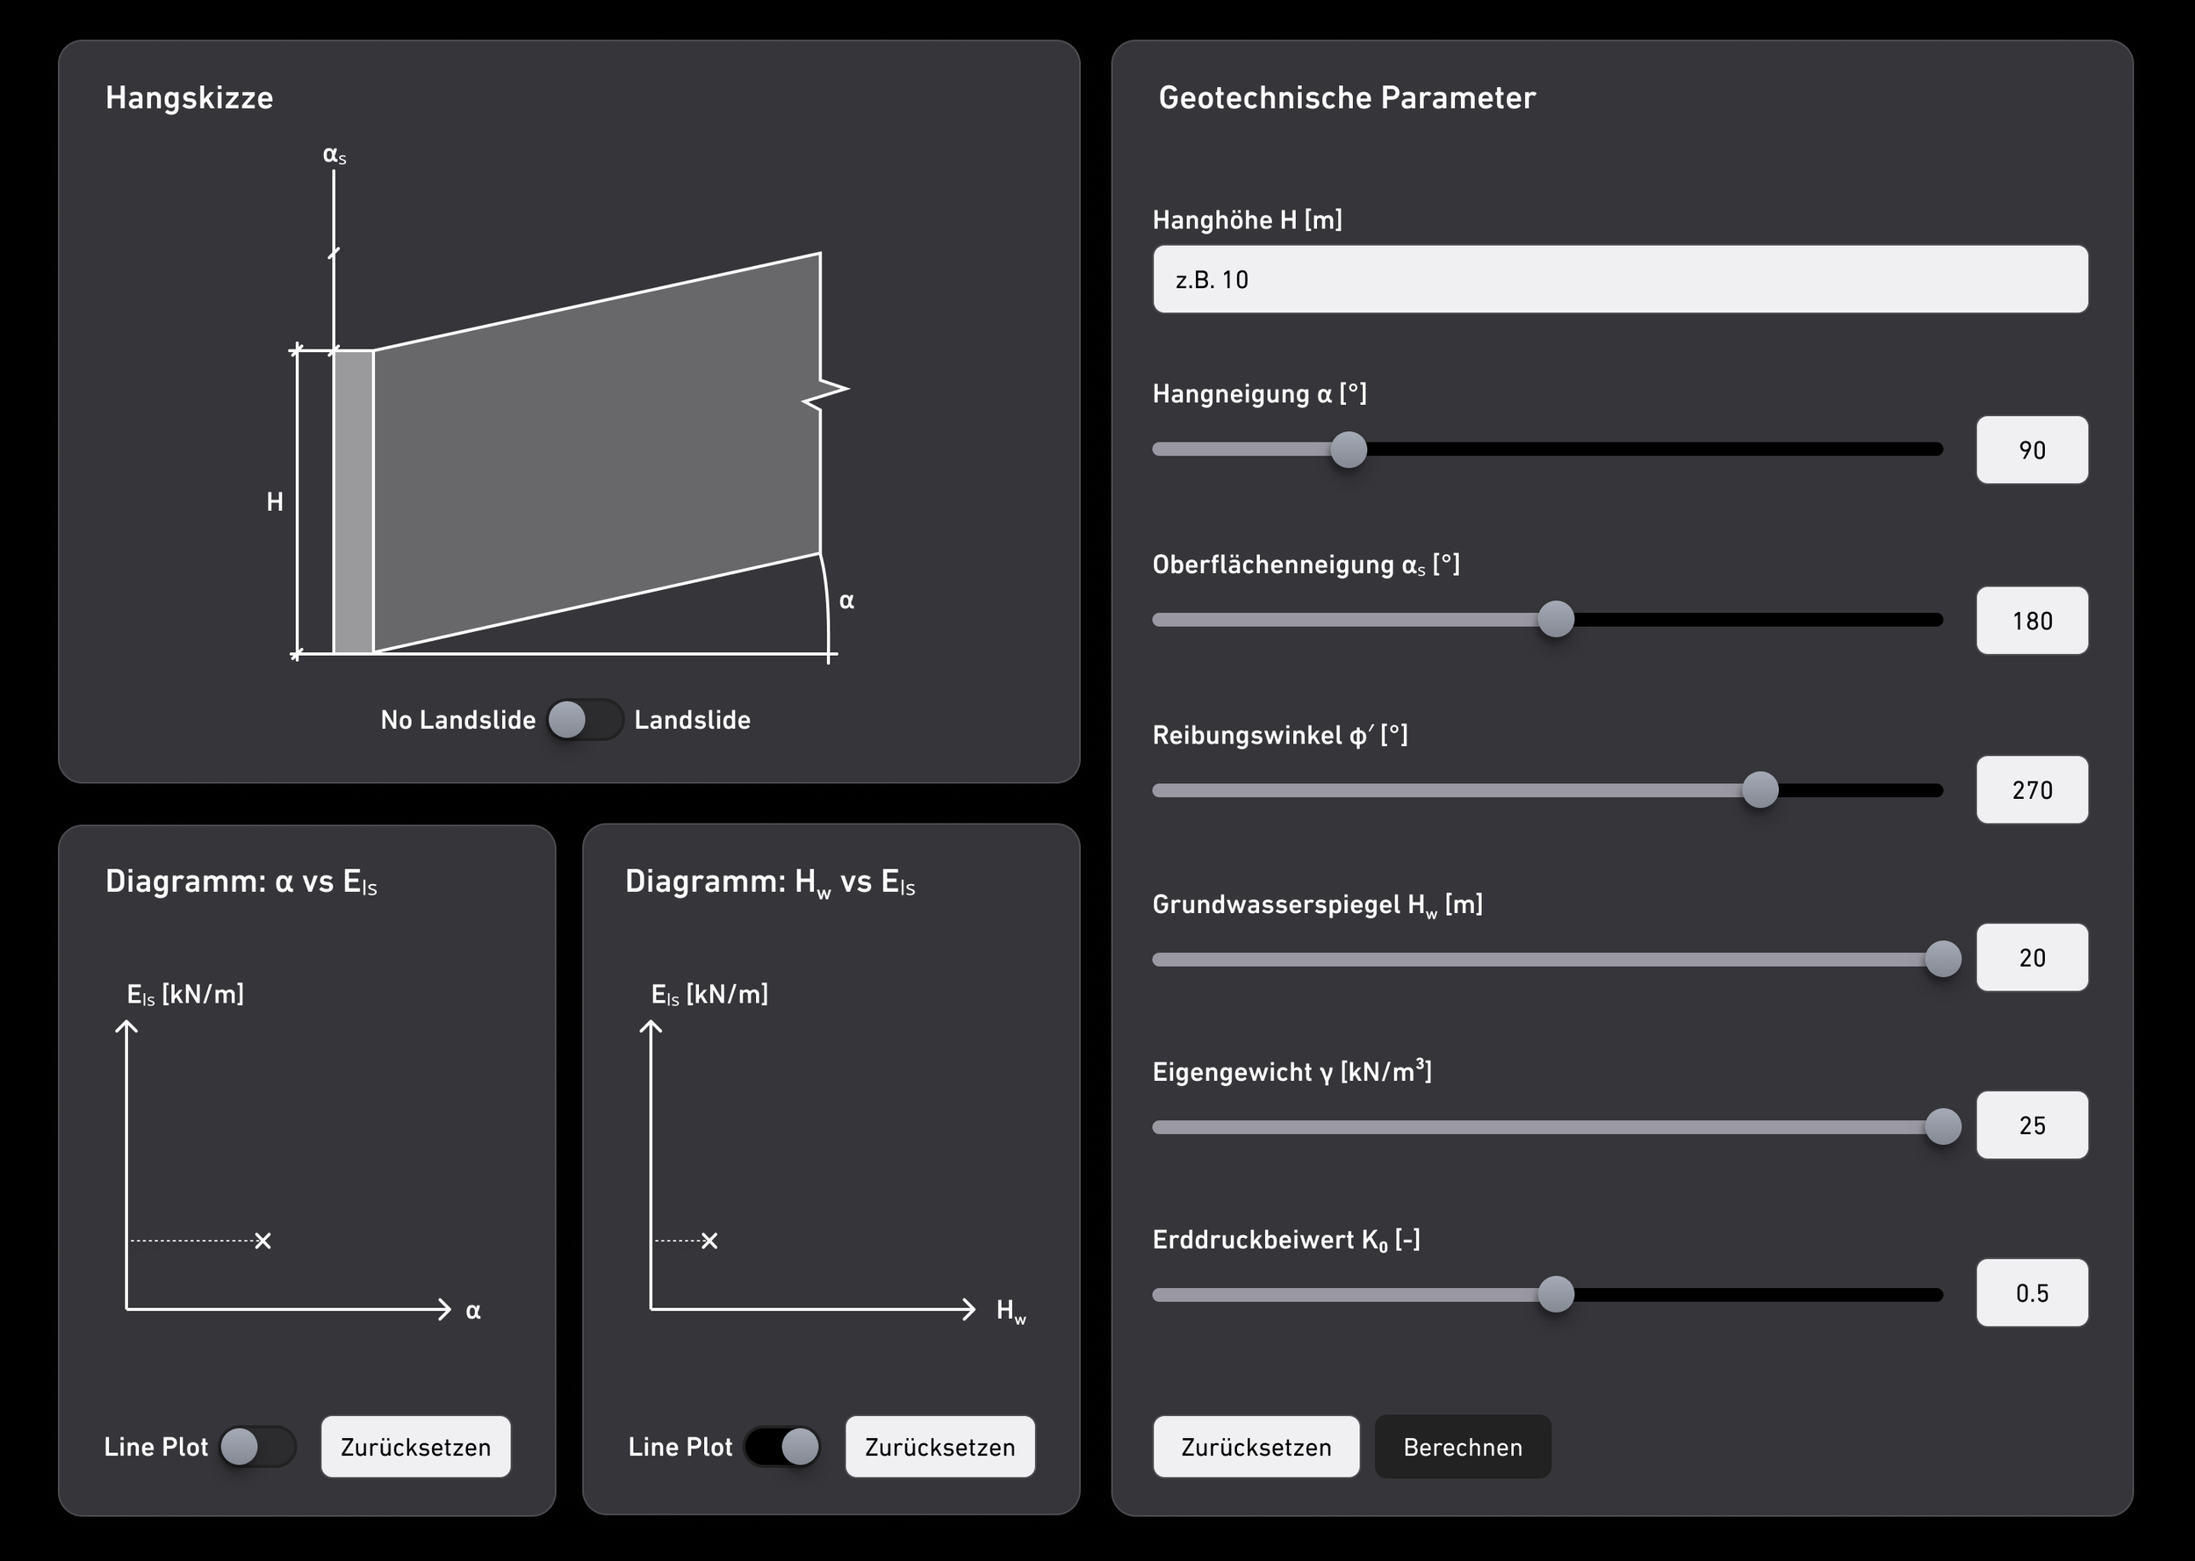
Task: Click the Erddruckbeiwert K0 slider handle
Action: coord(1556,1294)
